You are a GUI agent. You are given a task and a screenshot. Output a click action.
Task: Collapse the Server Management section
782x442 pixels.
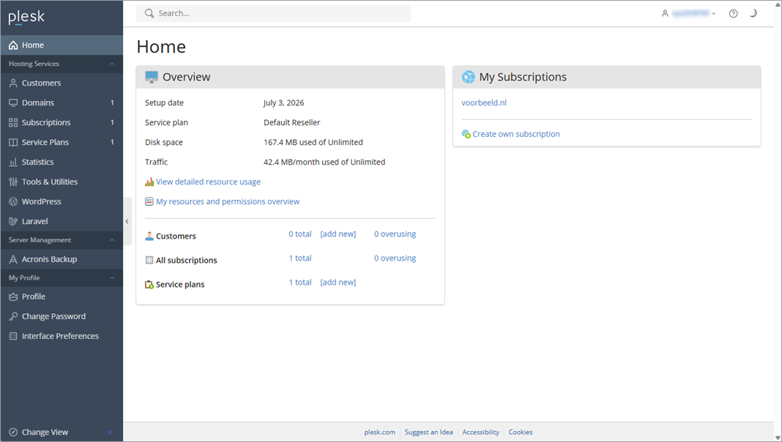point(112,240)
